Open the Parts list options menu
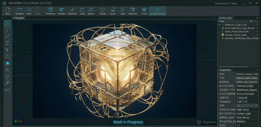 click(251, 21)
